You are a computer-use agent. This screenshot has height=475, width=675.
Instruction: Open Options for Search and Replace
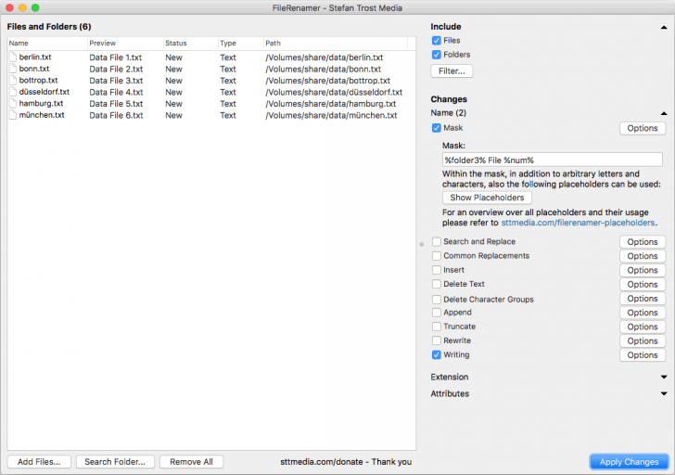coord(643,242)
